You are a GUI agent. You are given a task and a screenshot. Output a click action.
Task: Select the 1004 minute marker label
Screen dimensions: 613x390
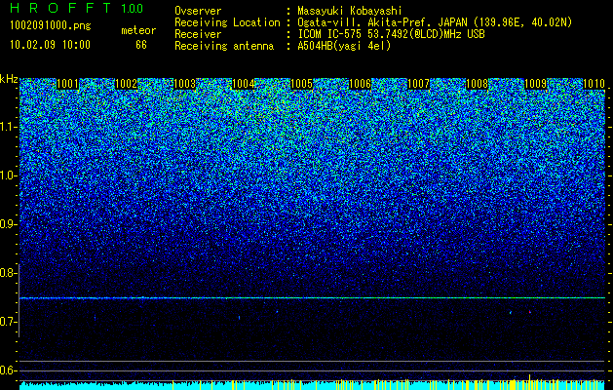(x=244, y=84)
